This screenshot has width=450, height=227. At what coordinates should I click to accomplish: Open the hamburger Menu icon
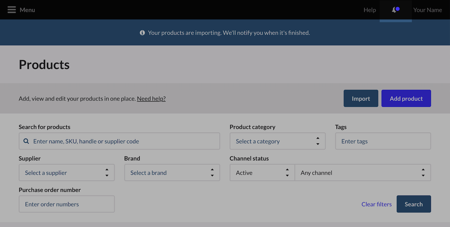[12, 10]
